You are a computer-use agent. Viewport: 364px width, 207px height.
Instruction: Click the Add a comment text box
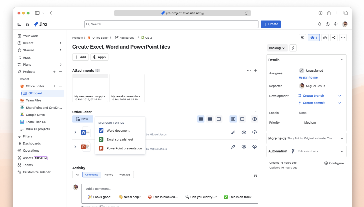pos(170,193)
